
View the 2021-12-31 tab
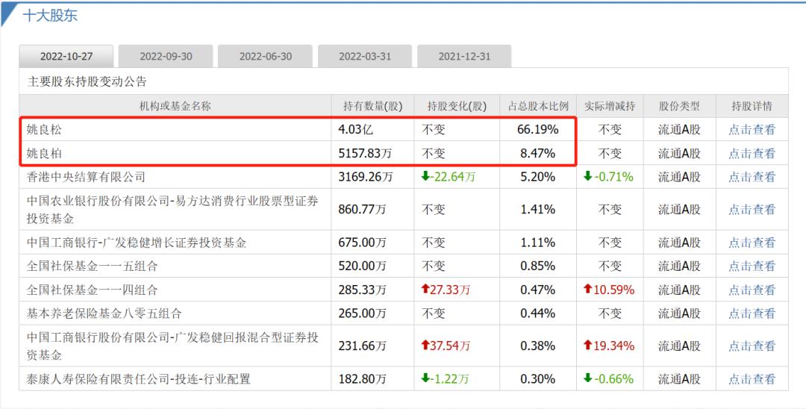pyautogui.click(x=464, y=57)
